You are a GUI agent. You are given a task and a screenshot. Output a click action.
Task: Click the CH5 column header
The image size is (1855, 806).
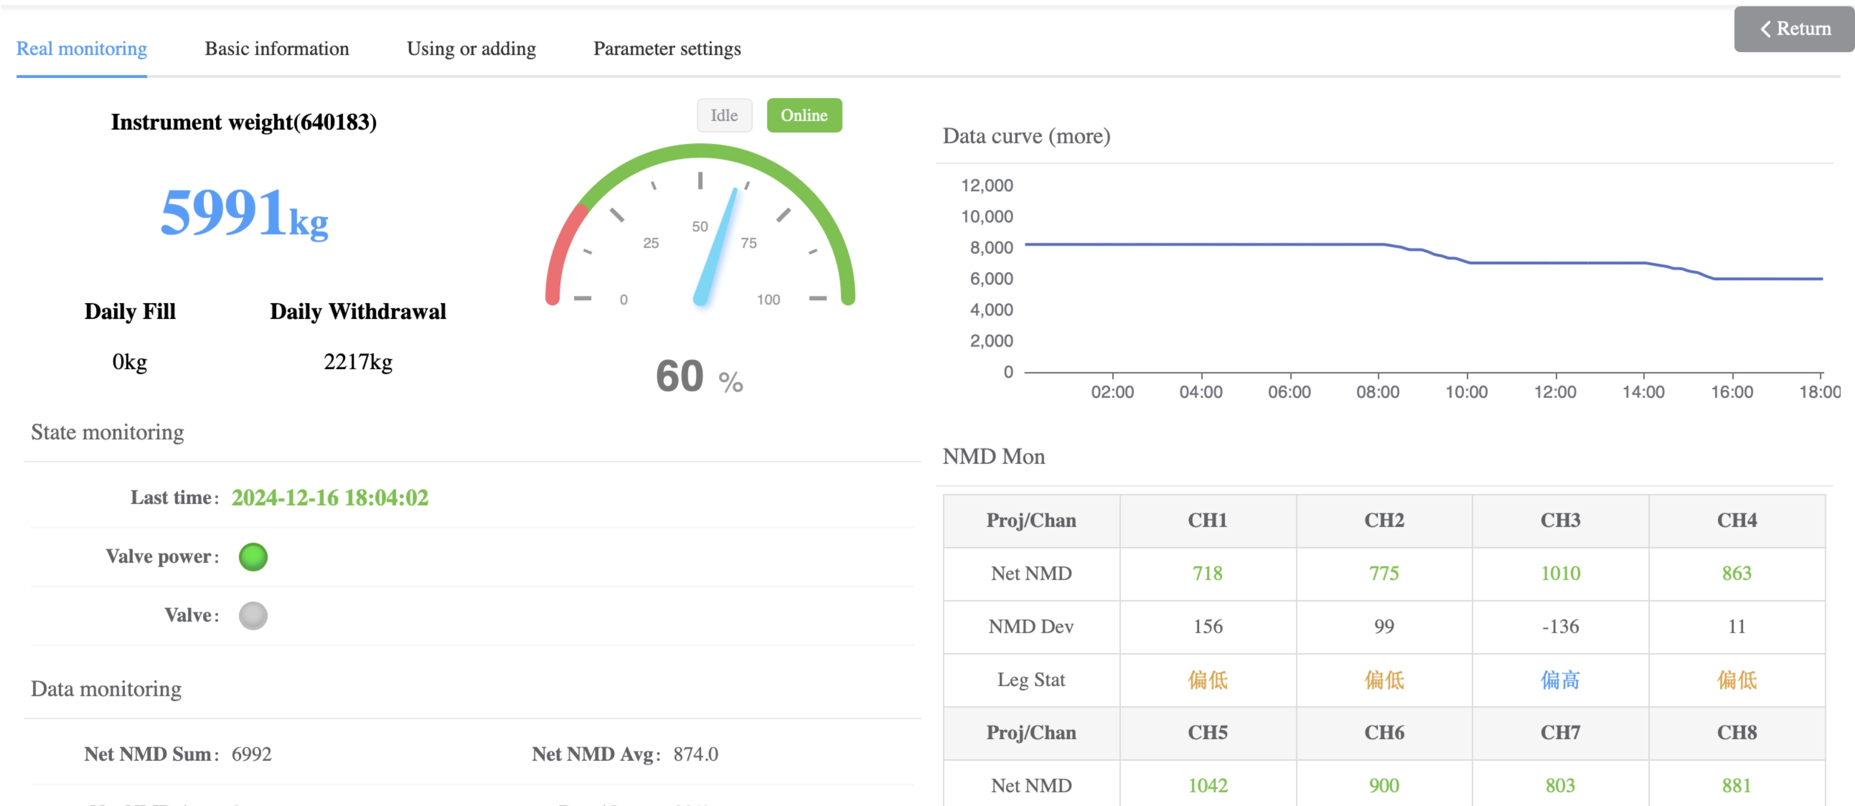click(1208, 732)
